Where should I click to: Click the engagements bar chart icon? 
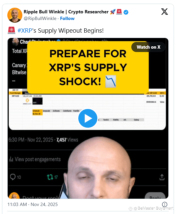[11, 159]
